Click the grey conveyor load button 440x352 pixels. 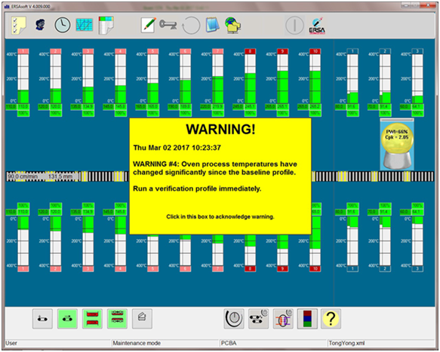pyautogui.click(x=42, y=319)
